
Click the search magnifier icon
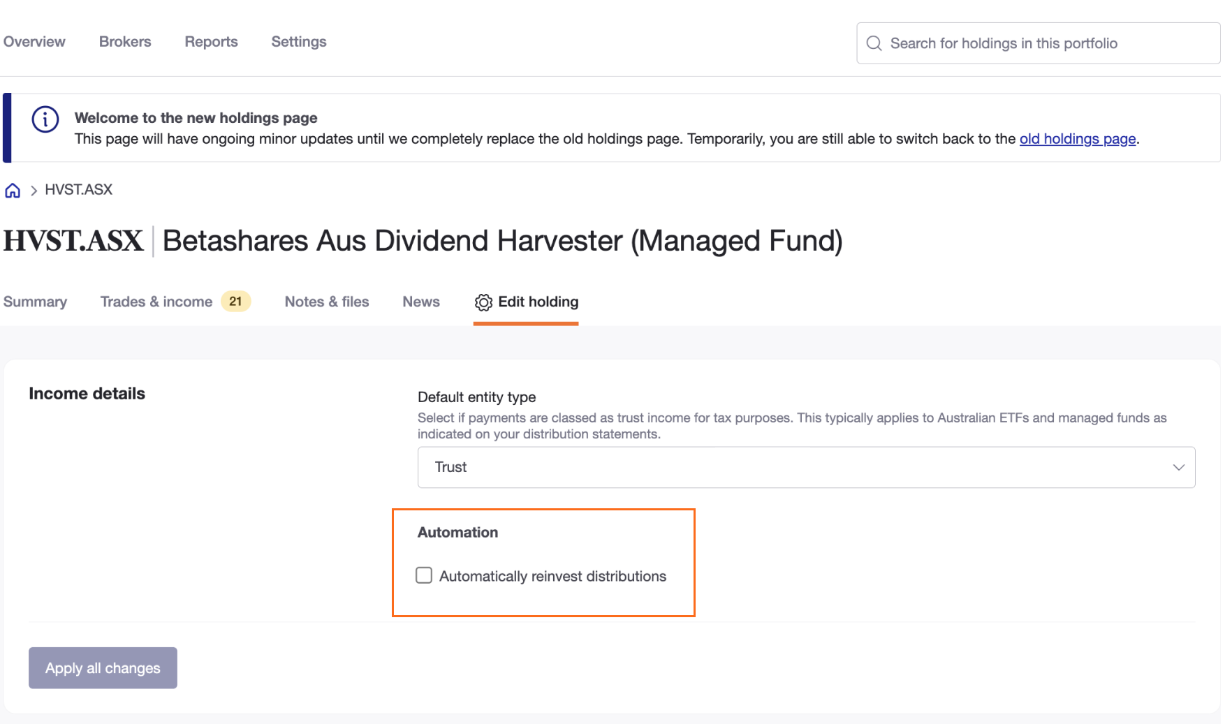click(x=874, y=43)
